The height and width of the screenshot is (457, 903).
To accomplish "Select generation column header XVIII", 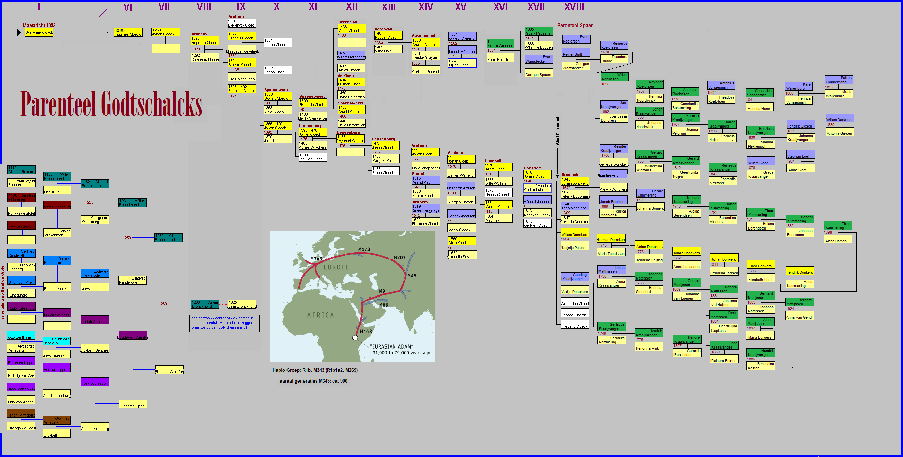I will click(574, 7).
